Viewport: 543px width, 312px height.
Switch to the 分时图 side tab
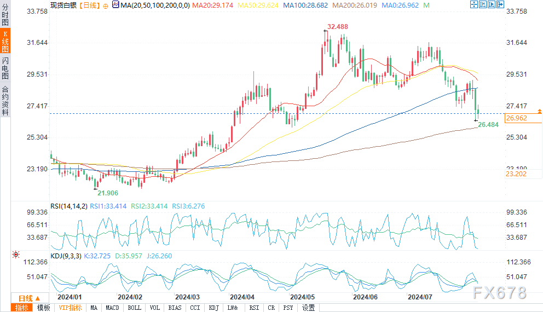[5, 18]
